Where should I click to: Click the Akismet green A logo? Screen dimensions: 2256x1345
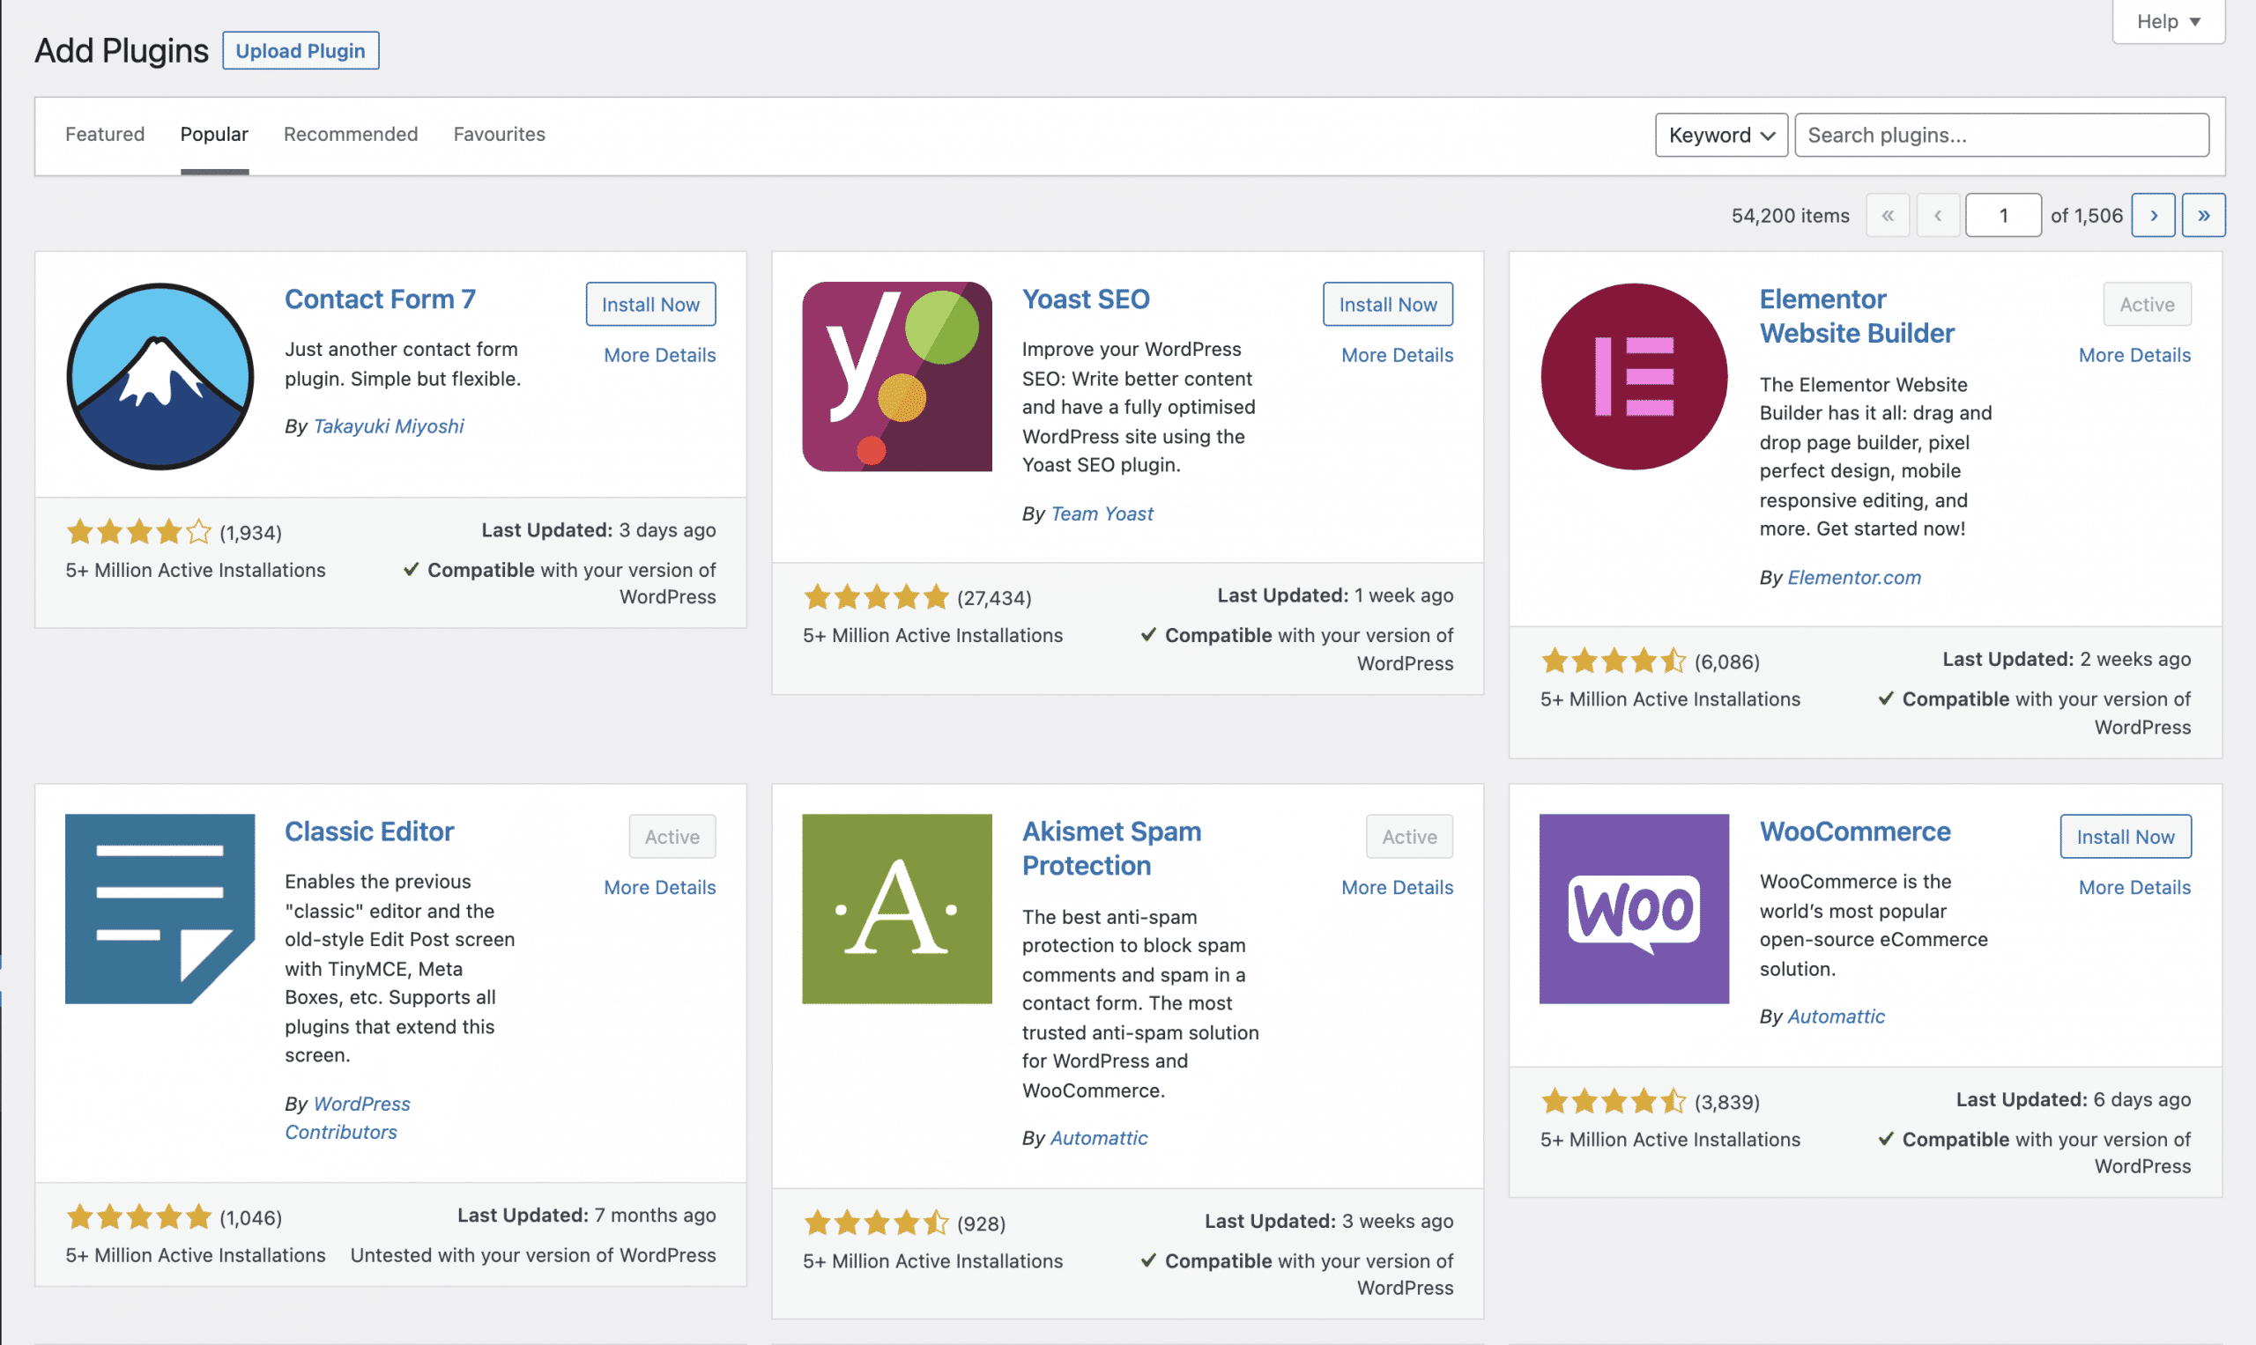pos(897,908)
